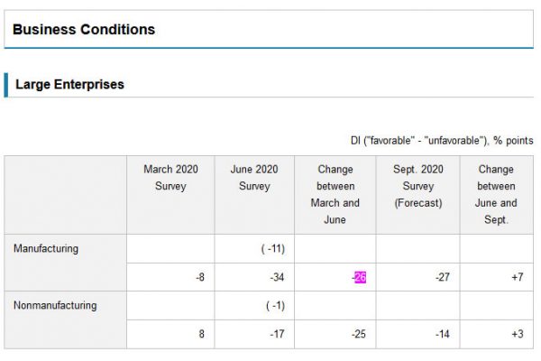Select the March 2020 Survey column header
The image size is (541, 361).
click(x=170, y=178)
